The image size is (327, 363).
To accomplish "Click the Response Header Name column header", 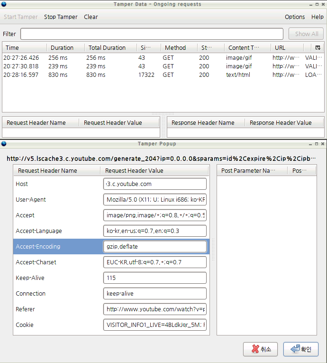I will coord(206,123).
